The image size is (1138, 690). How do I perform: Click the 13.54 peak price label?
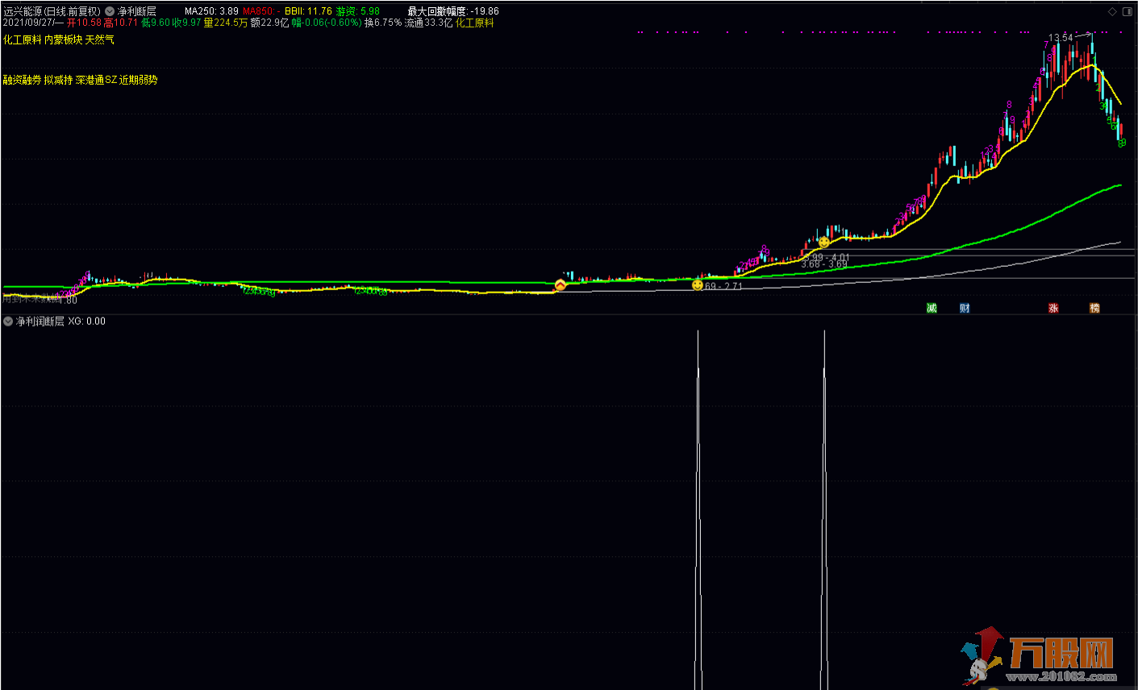click(1061, 38)
